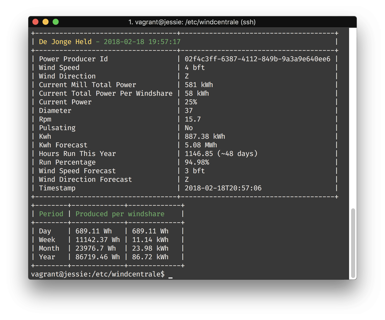The image size is (385, 320).
Task: Click the 'Current Total Power Per Windshare' label
Action: pyautogui.click(x=106, y=93)
